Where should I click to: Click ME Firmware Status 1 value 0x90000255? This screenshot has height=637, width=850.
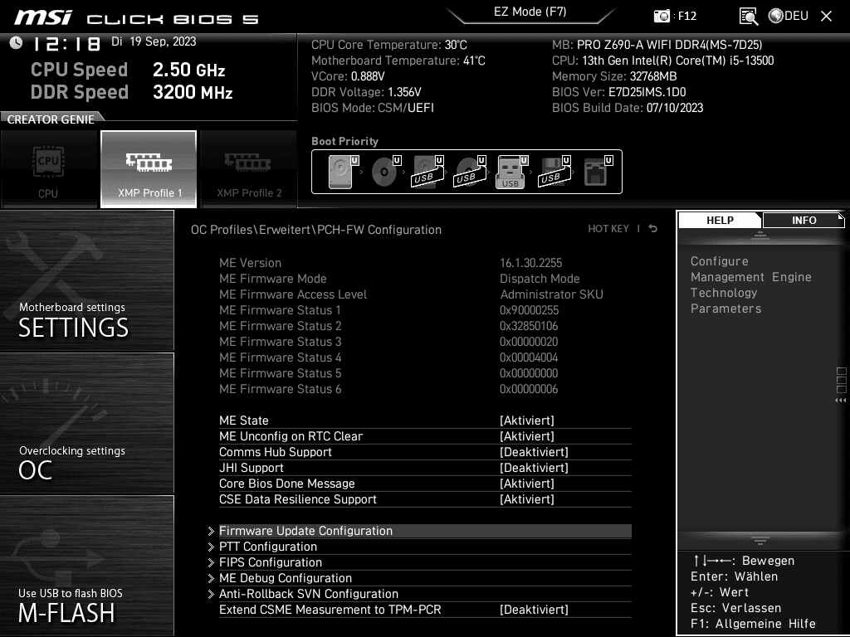pos(529,310)
